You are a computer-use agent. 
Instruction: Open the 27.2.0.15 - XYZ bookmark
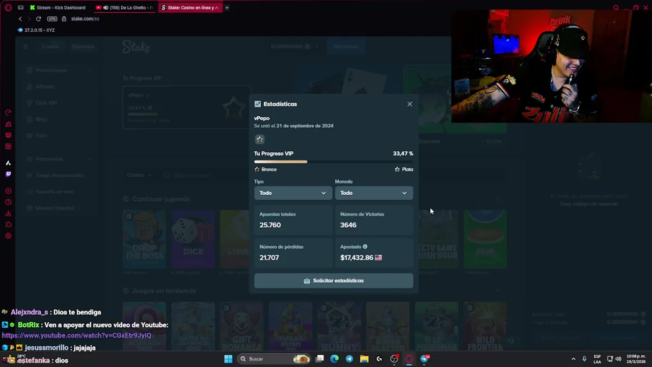click(36, 30)
